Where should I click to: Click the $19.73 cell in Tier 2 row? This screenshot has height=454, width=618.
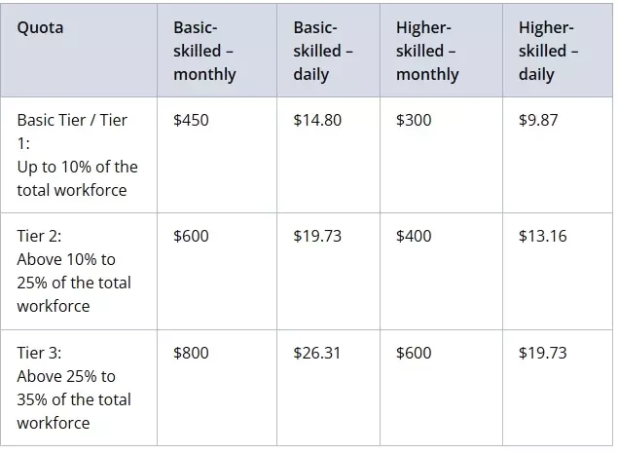point(328,271)
